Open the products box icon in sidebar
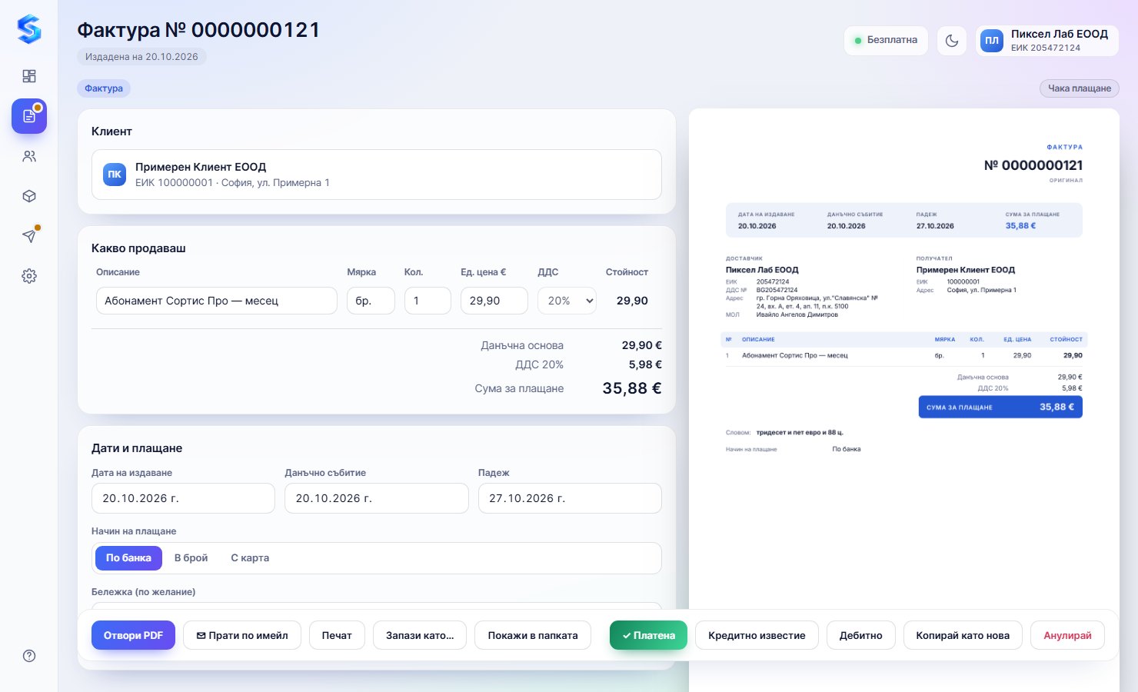1138x692 pixels. [29, 196]
